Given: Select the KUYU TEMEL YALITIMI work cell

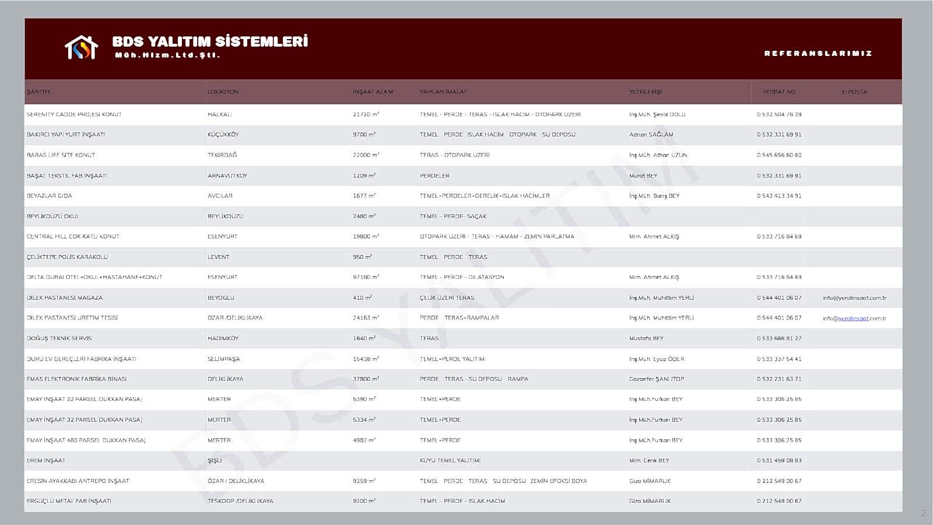Looking at the screenshot, I should (x=450, y=461).
